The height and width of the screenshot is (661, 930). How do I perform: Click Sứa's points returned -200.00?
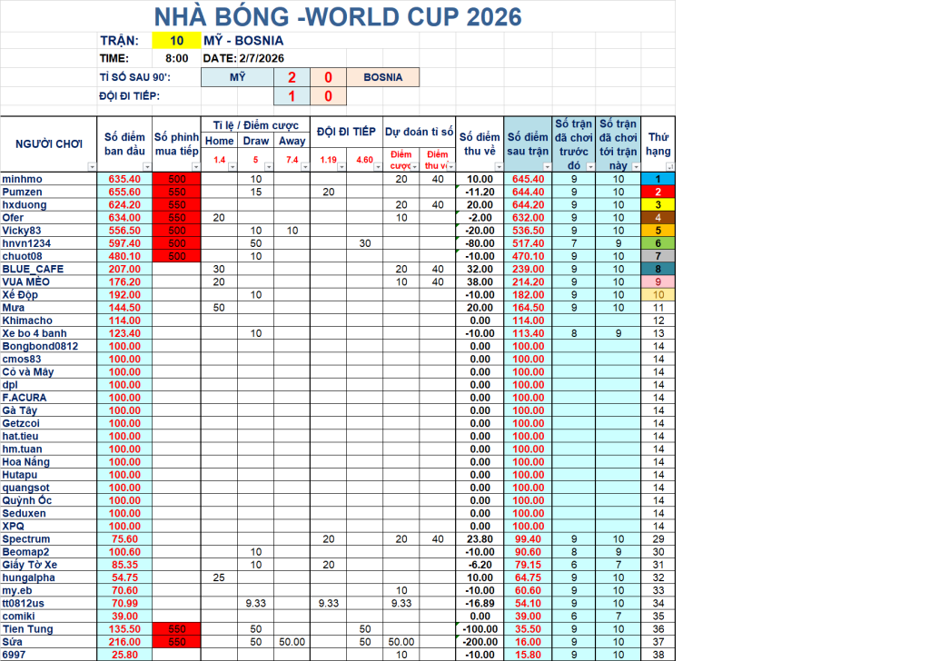(480, 642)
